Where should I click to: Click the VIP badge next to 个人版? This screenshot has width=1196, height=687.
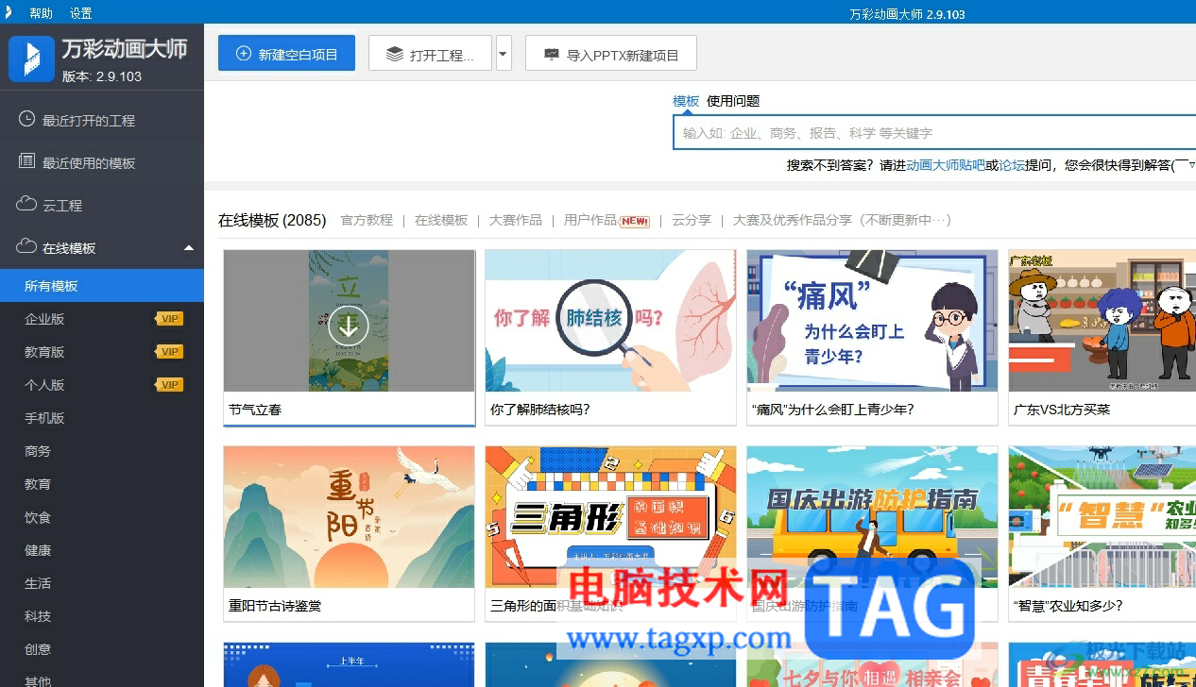pyautogui.click(x=169, y=385)
